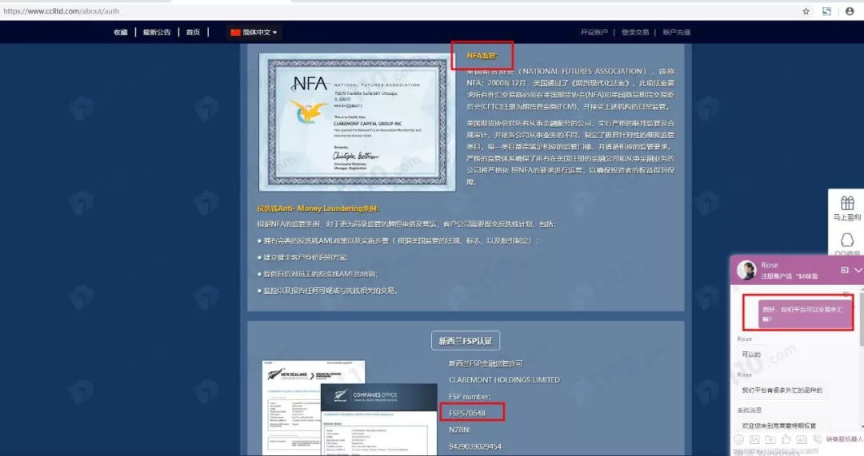Image resolution: width=864 pixels, height=456 pixels.
Task: Click the send image icon in chat
Action: pyautogui.click(x=754, y=440)
